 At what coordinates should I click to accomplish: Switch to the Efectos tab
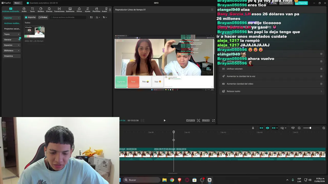pyautogui.click(x=49, y=10)
